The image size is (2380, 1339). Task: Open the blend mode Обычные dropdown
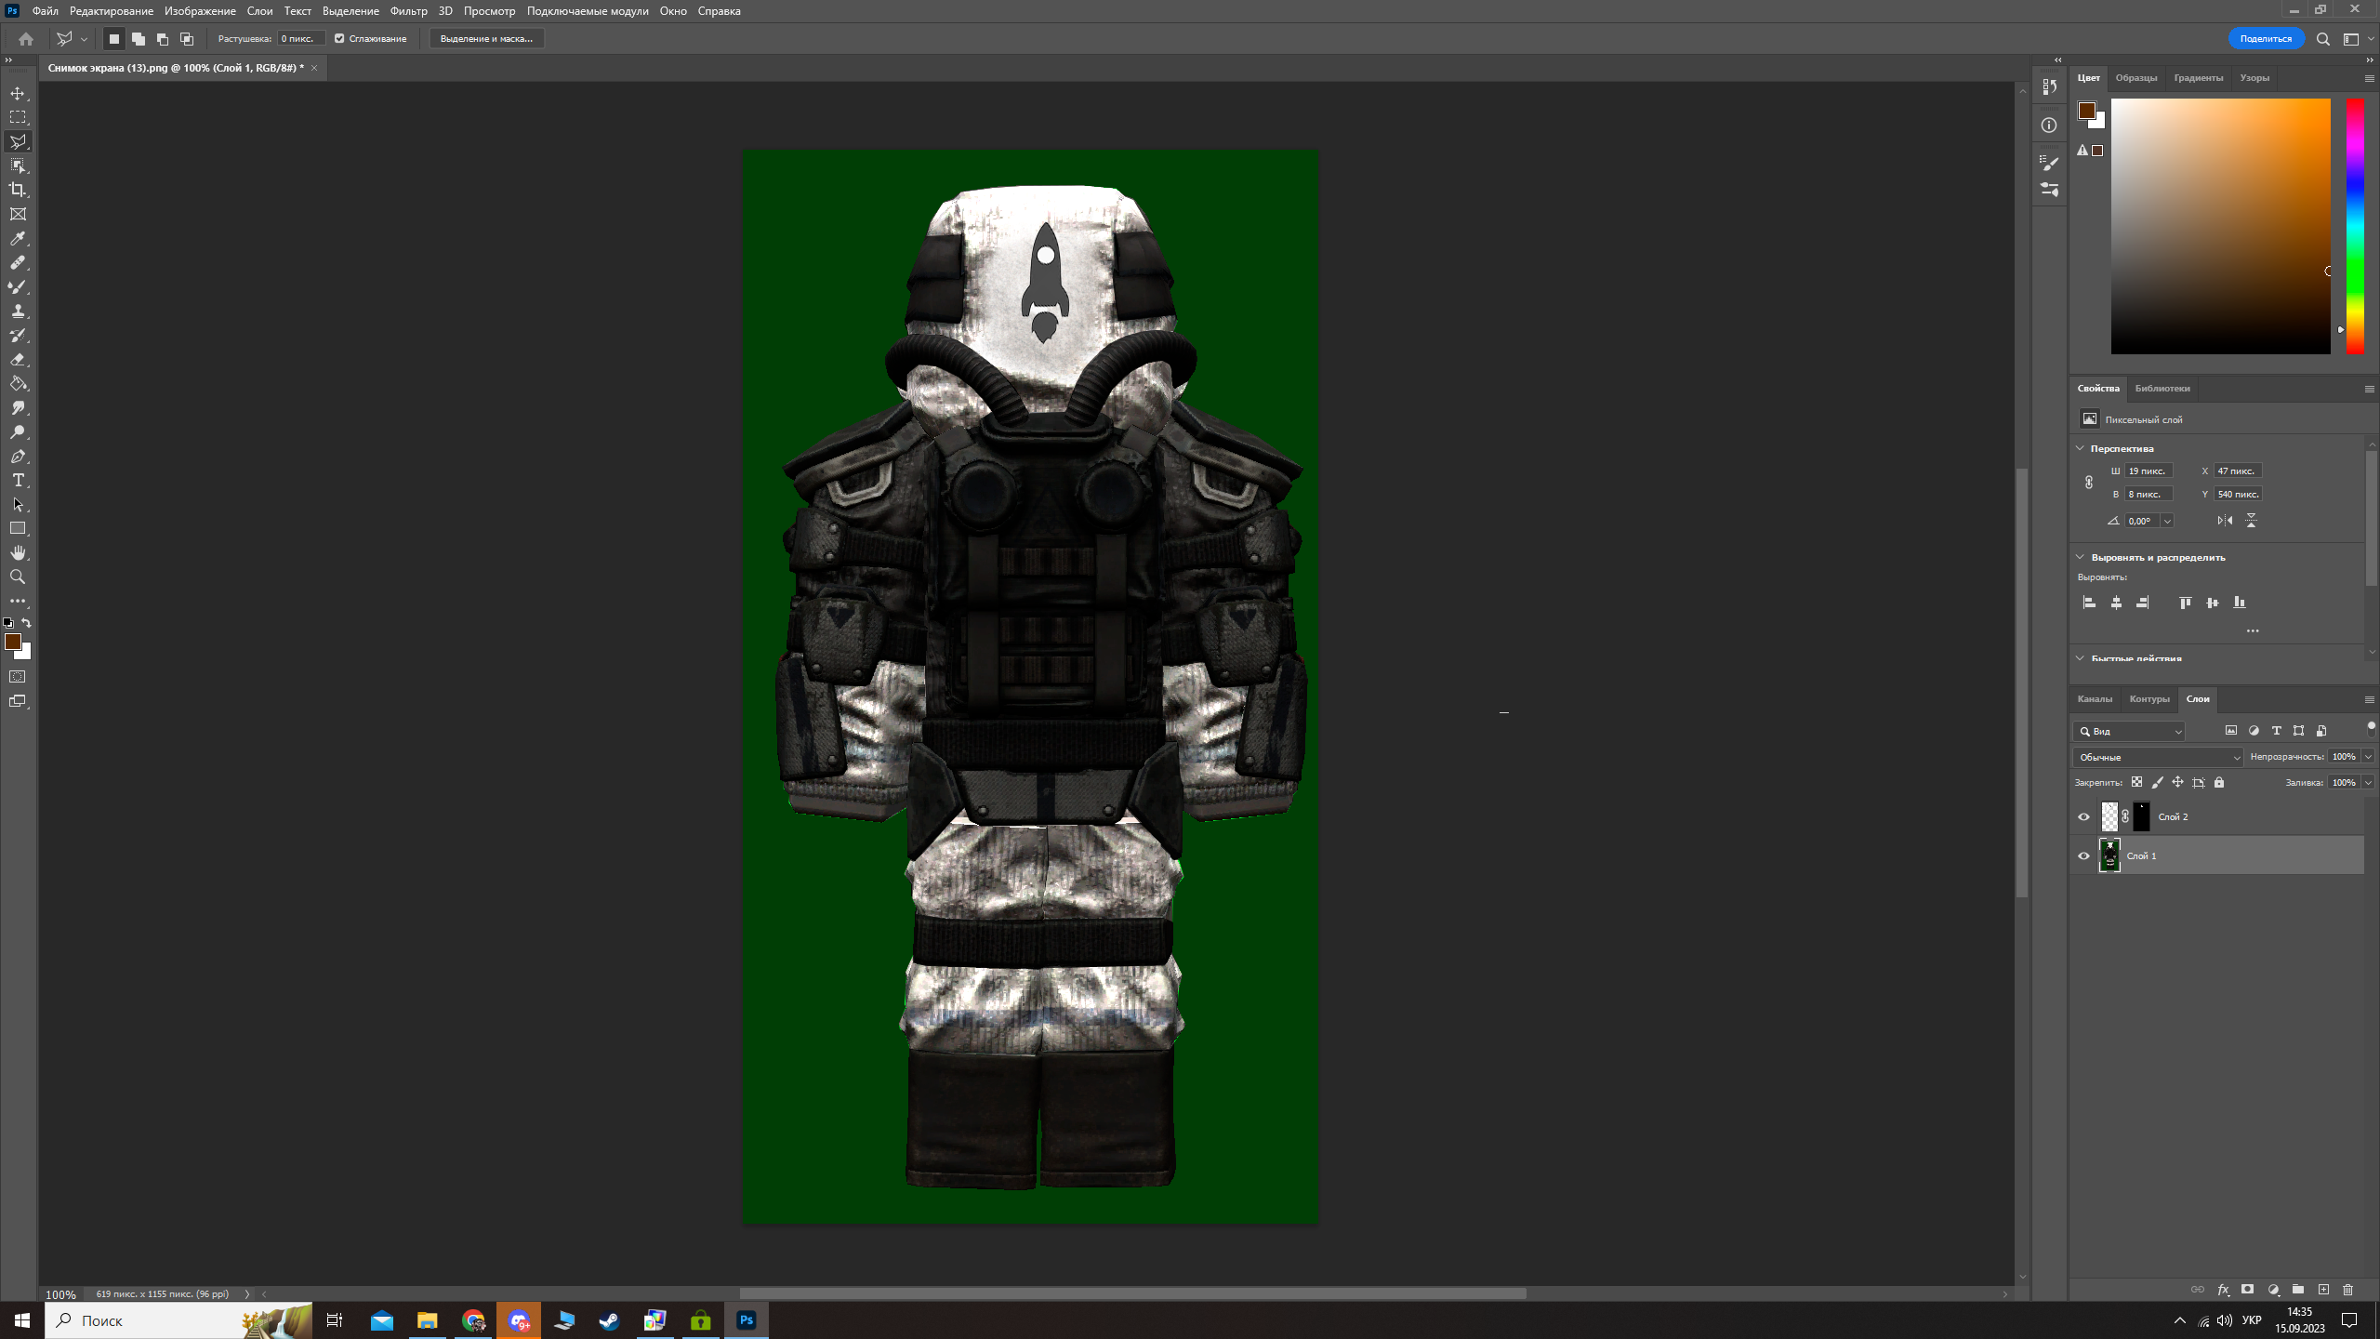pos(2158,757)
